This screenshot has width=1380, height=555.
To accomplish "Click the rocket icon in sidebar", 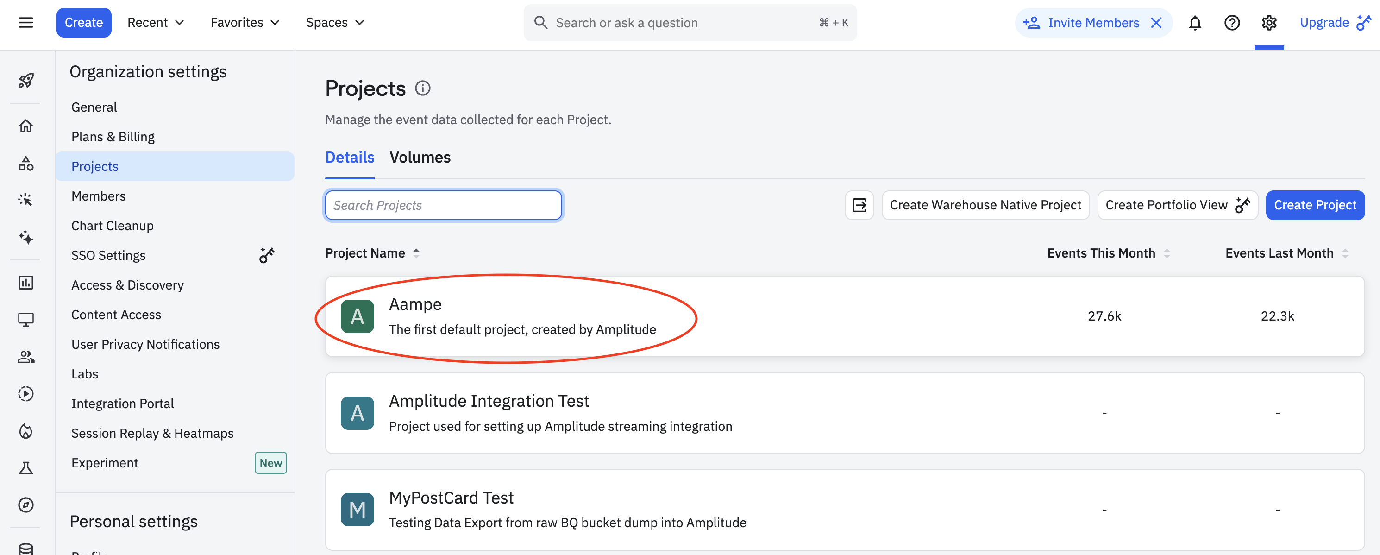I will 26,80.
